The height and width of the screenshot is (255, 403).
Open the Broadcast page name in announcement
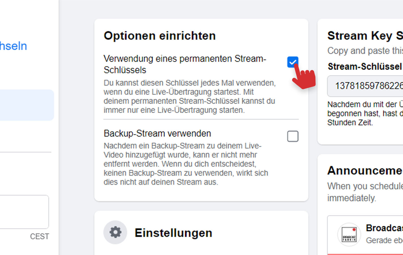(x=384, y=228)
